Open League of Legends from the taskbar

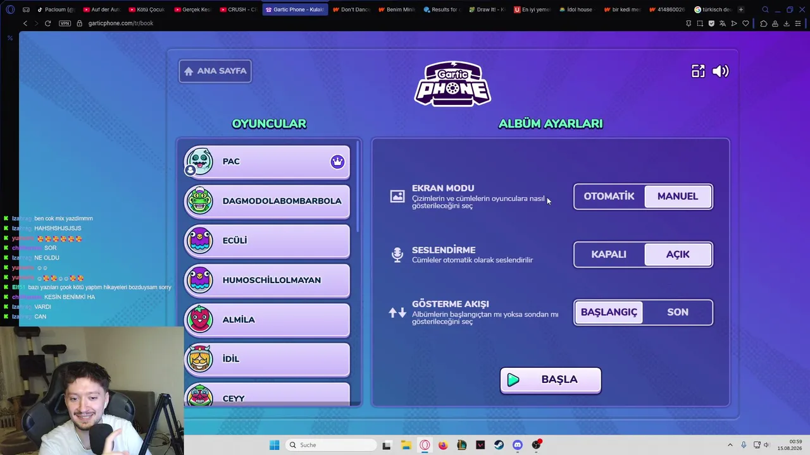click(x=462, y=445)
